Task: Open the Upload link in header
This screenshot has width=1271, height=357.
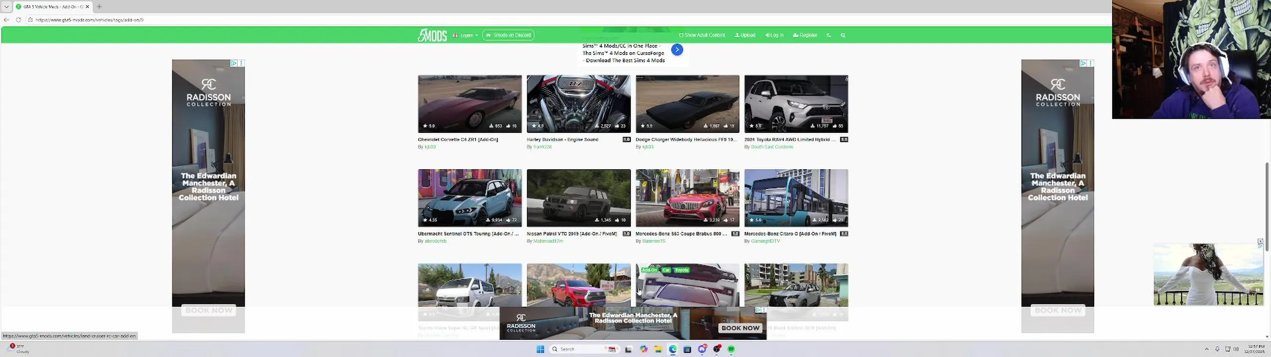Action: point(745,35)
